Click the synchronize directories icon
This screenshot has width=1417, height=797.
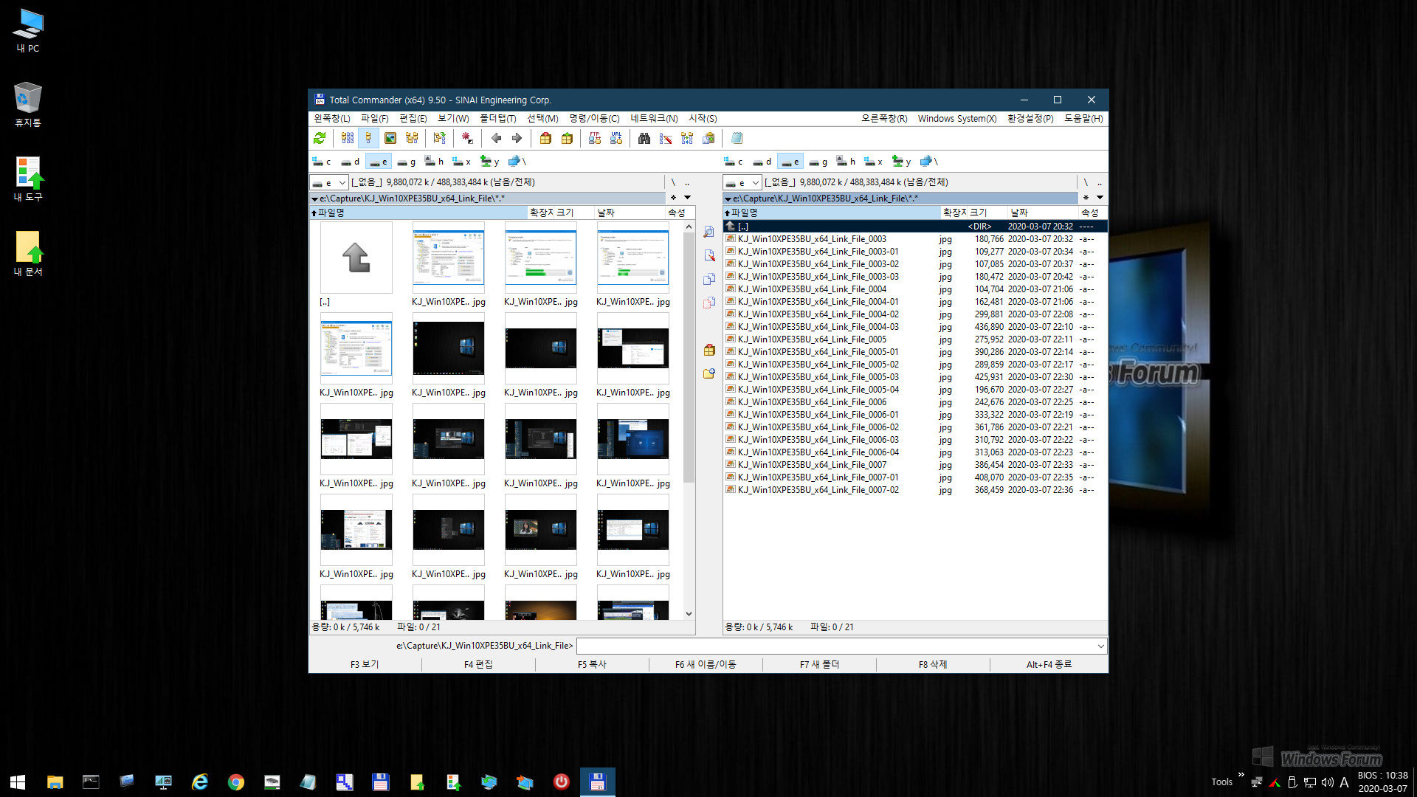[687, 138]
